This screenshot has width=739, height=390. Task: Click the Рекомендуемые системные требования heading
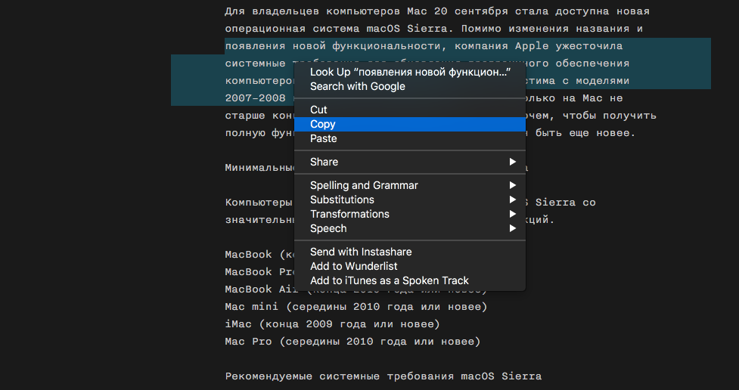(383, 376)
